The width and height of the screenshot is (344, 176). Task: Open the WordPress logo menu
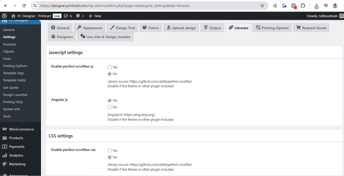tap(4, 16)
